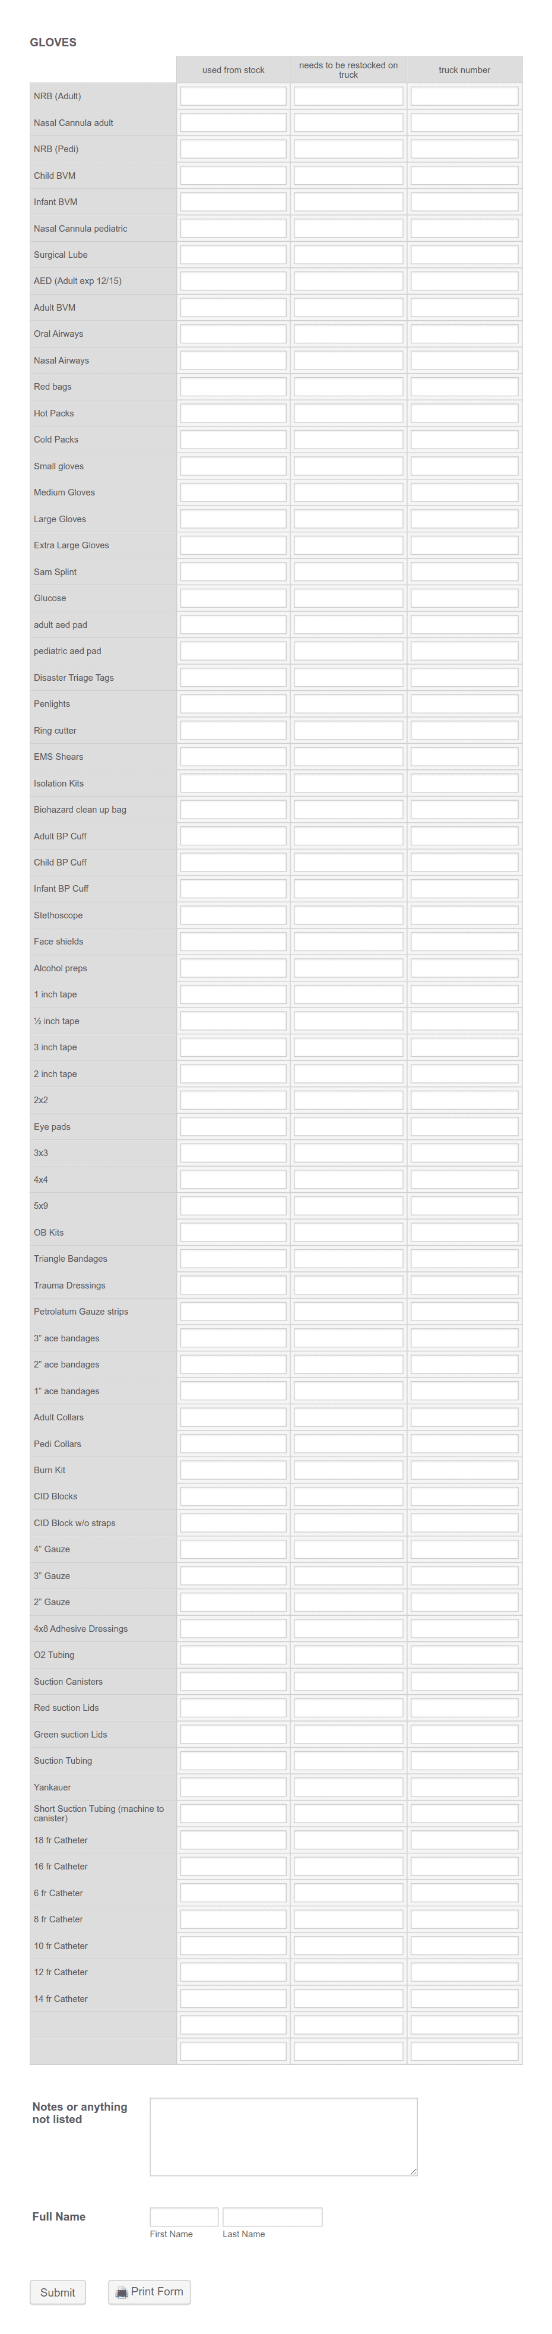
Task: Click the truck number field for Adult BVM
Action: 464,308
